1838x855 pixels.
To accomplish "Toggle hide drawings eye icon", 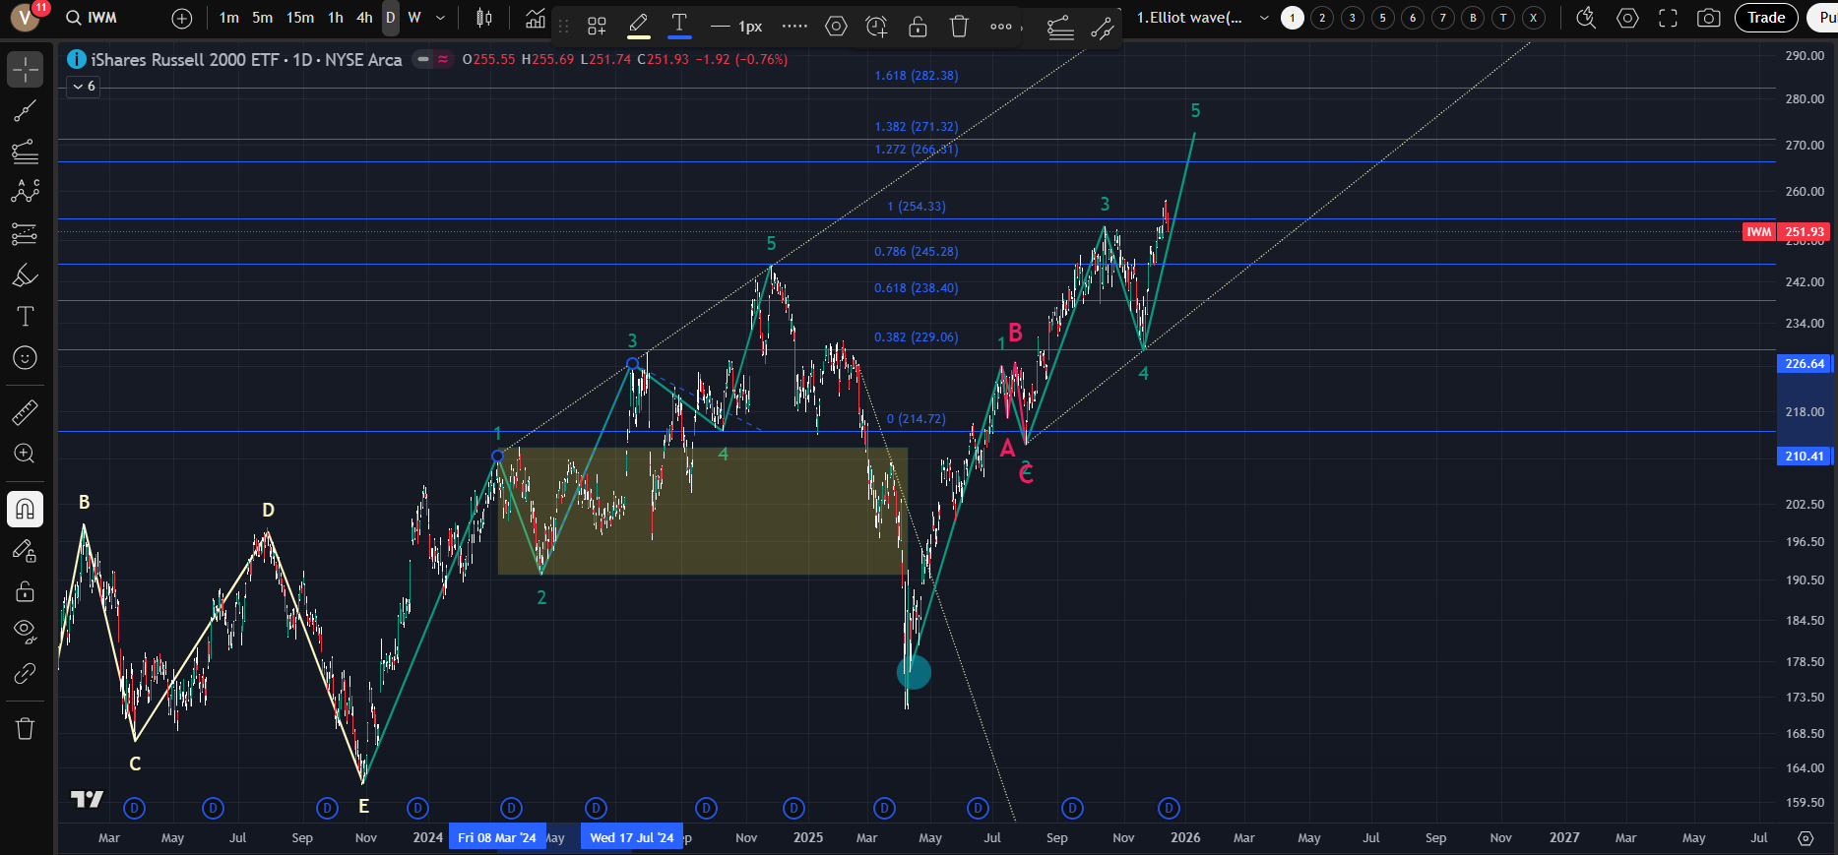I will (25, 630).
